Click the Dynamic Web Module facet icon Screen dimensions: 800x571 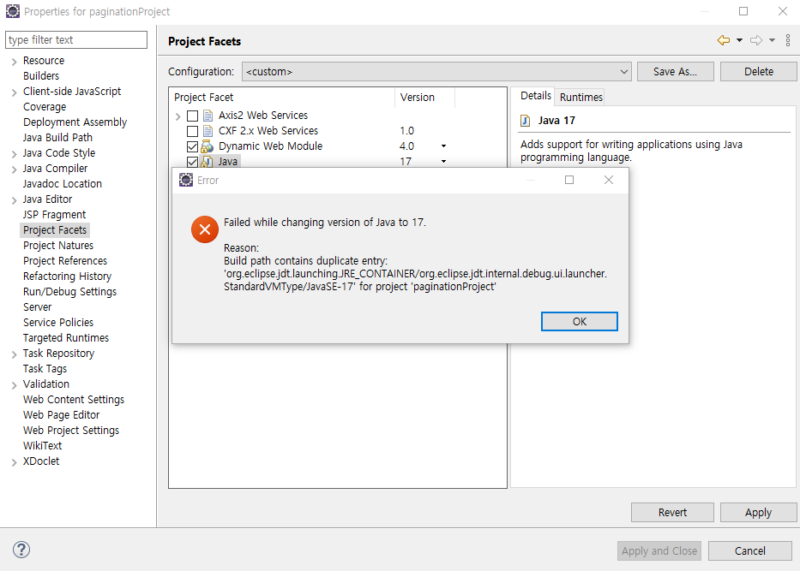click(208, 146)
